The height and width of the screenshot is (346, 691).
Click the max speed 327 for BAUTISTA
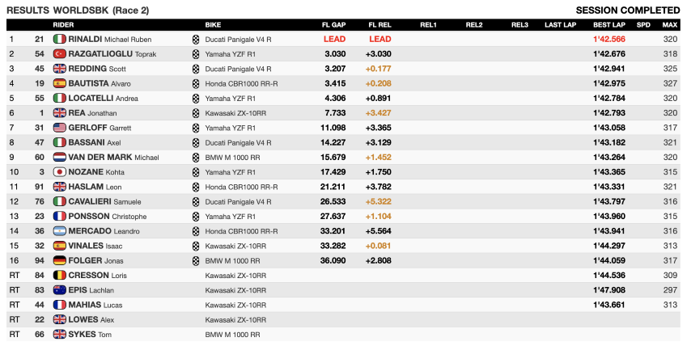pyautogui.click(x=670, y=83)
